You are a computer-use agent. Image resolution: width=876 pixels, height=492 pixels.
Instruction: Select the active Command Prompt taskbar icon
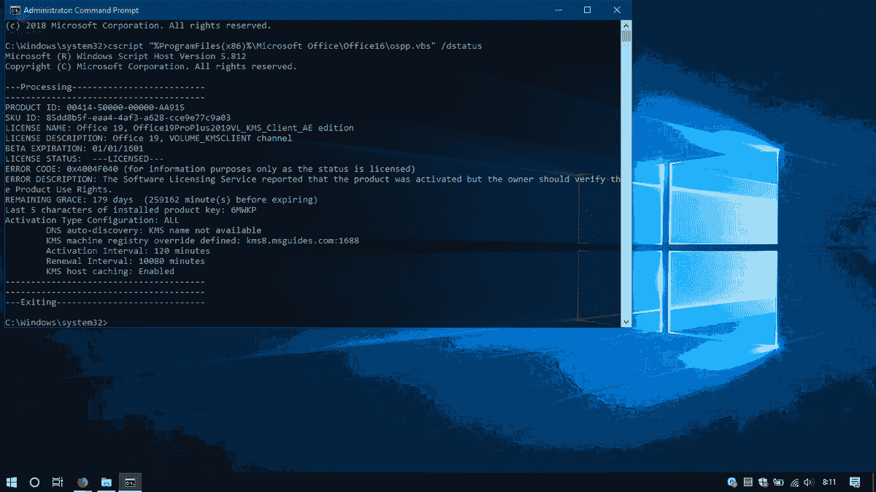pos(131,482)
